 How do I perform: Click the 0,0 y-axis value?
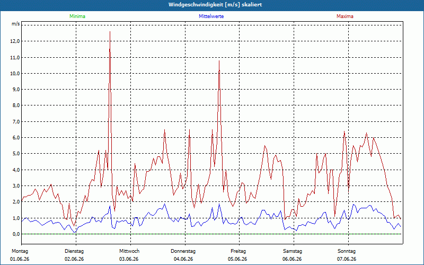[16, 234]
